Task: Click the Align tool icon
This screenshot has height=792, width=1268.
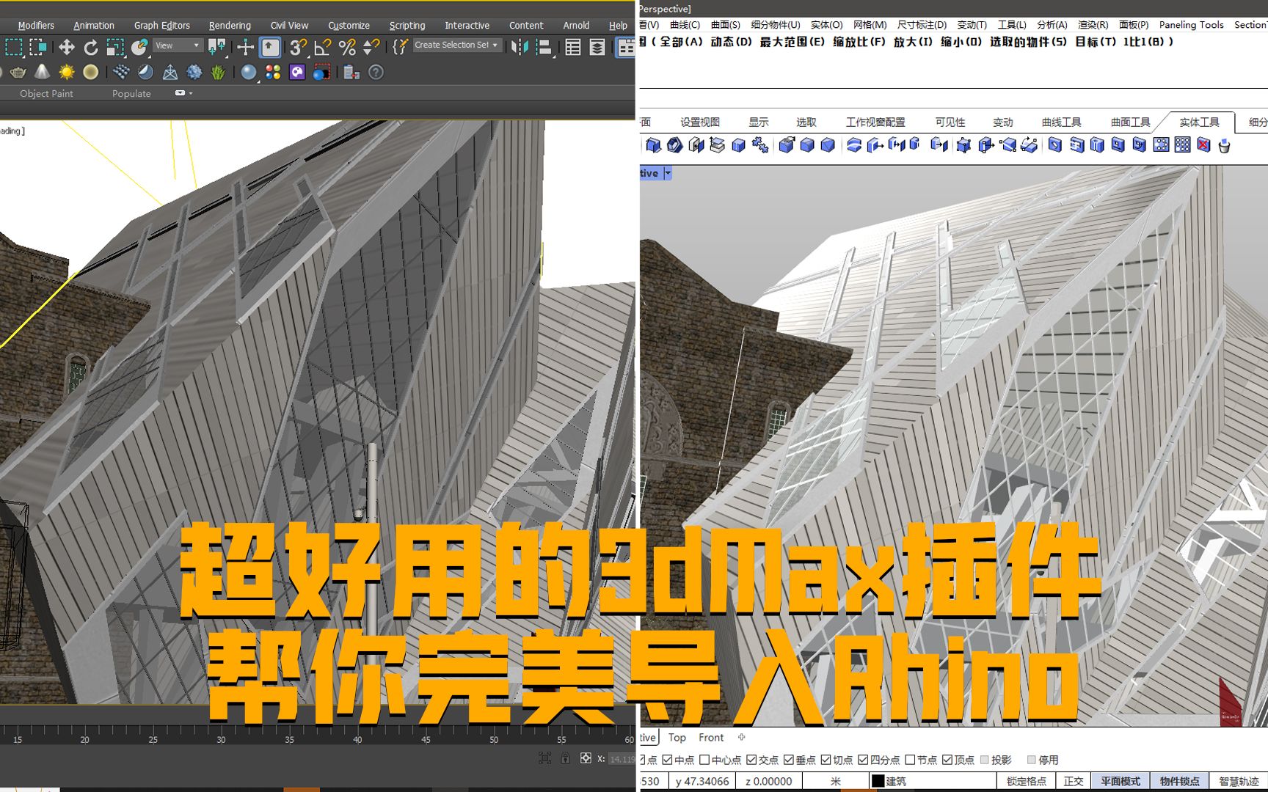Action: click(x=544, y=48)
